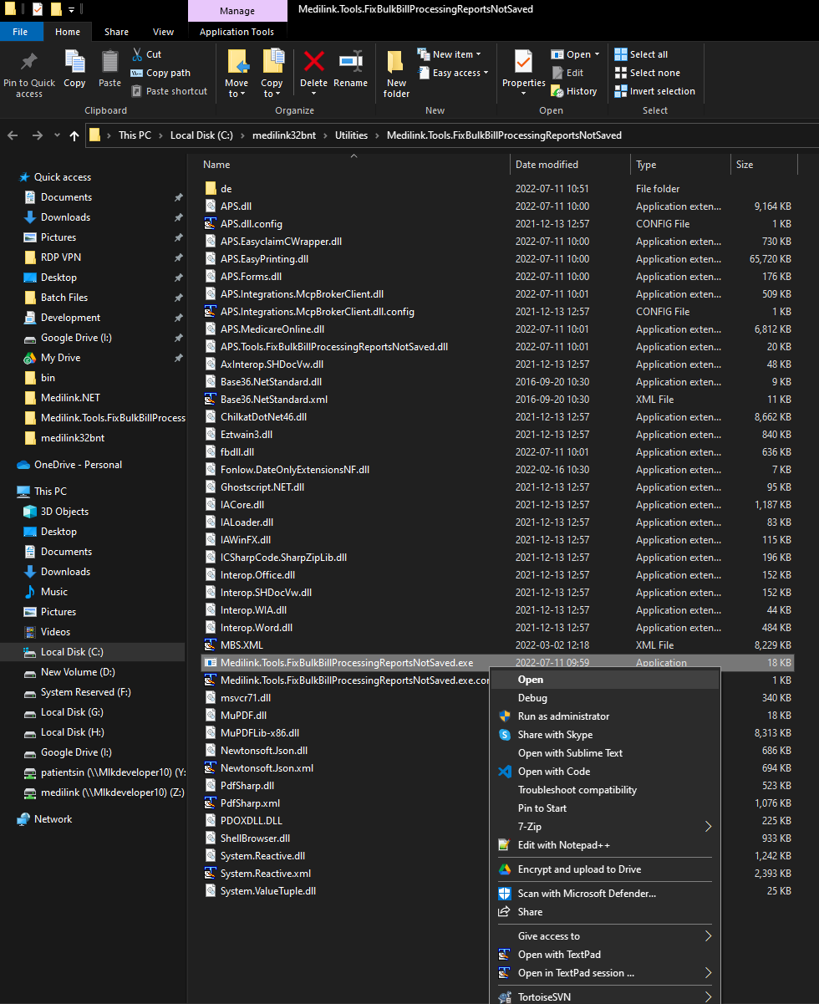Image resolution: width=819 pixels, height=1004 pixels.
Task: Choose Share with Skype
Action: 603,735
